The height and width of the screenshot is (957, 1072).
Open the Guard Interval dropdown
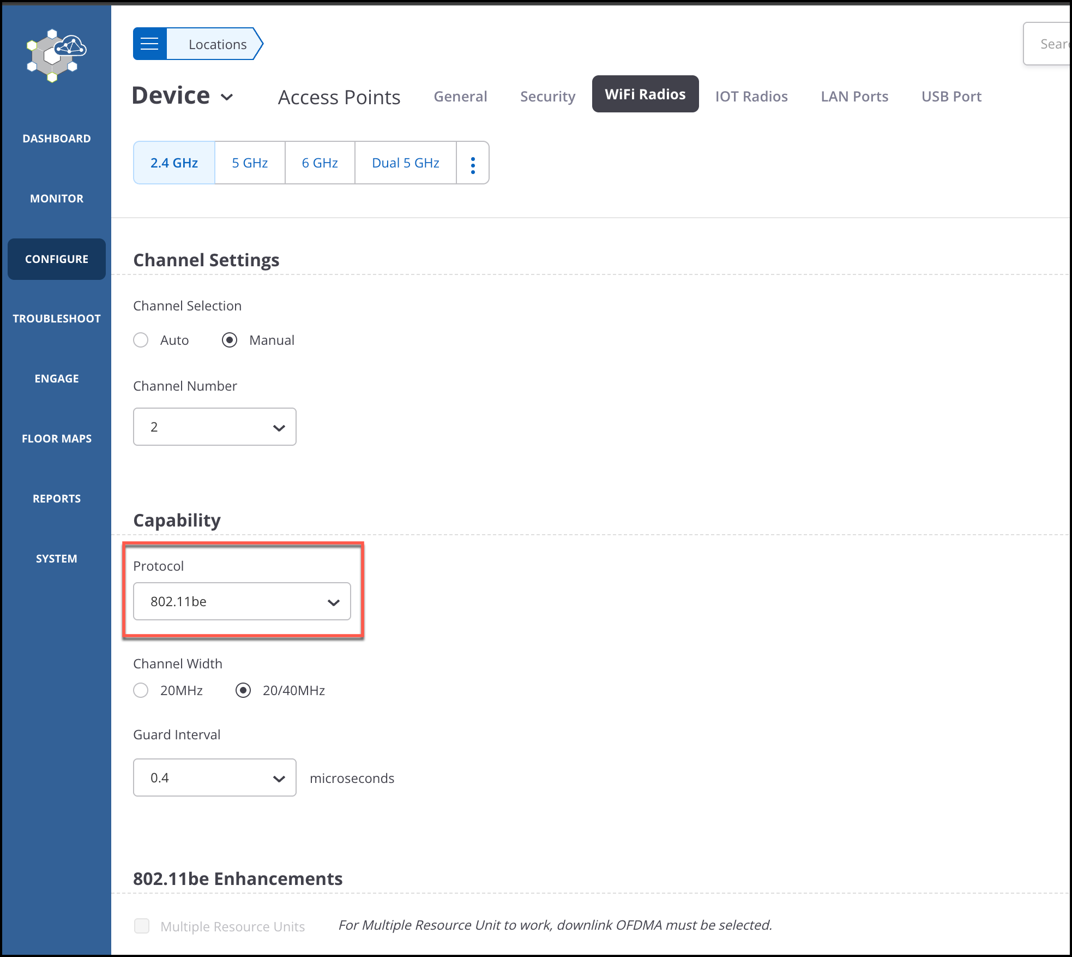[215, 777]
